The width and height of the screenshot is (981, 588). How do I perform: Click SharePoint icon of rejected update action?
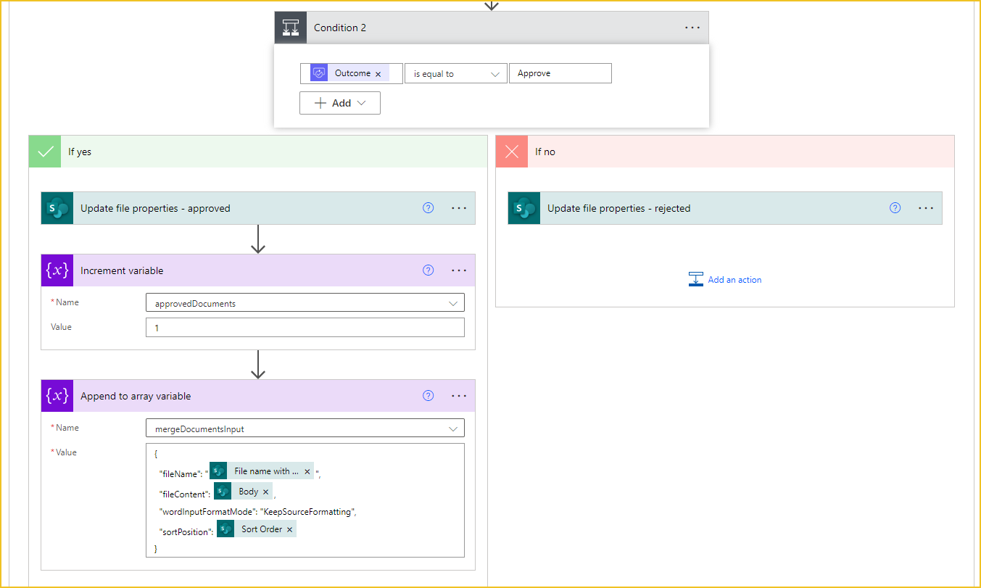click(x=524, y=208)
